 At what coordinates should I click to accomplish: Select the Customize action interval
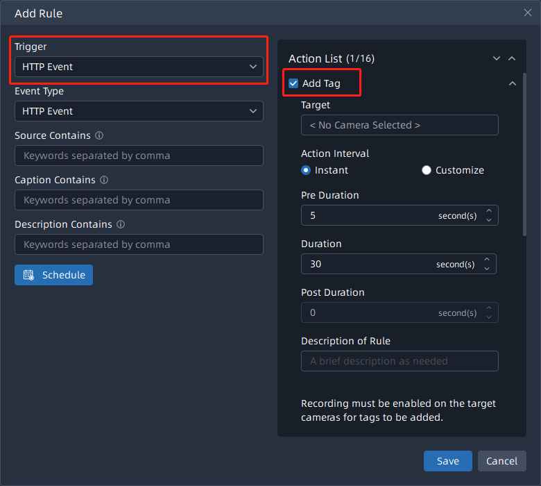[427, 170]
